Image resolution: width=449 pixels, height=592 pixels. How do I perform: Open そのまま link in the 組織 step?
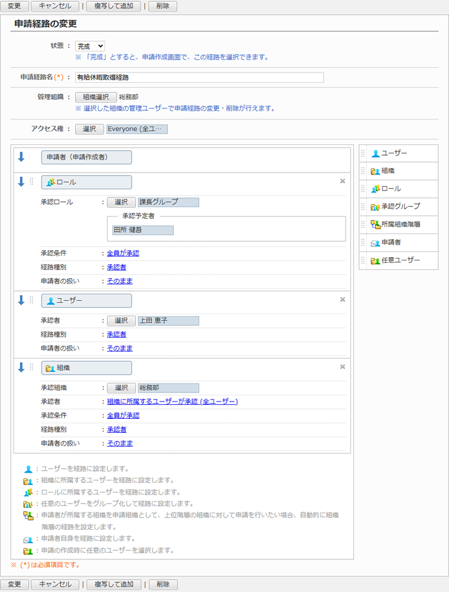pos(120,444)
